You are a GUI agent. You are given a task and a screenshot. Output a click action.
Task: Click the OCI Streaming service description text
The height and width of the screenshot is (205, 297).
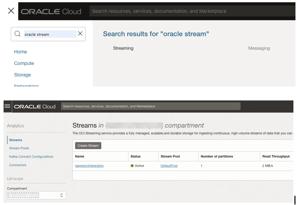pyautogui.click(x=183, y=133)
